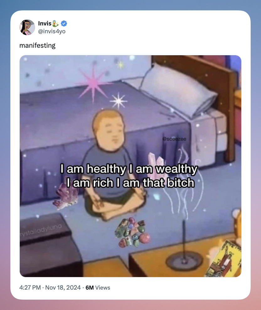Click the "I am healthy I am wealthy" caption
This screenshot has height=310, width=261.
(x=129, y=169)
